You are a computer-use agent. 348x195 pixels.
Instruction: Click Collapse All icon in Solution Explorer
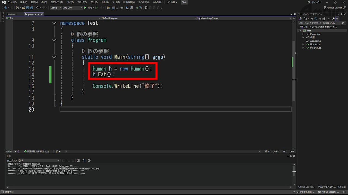point(320,19)
